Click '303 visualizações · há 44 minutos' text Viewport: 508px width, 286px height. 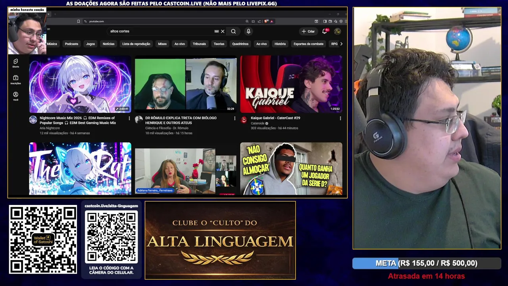[x=274, y=128]
